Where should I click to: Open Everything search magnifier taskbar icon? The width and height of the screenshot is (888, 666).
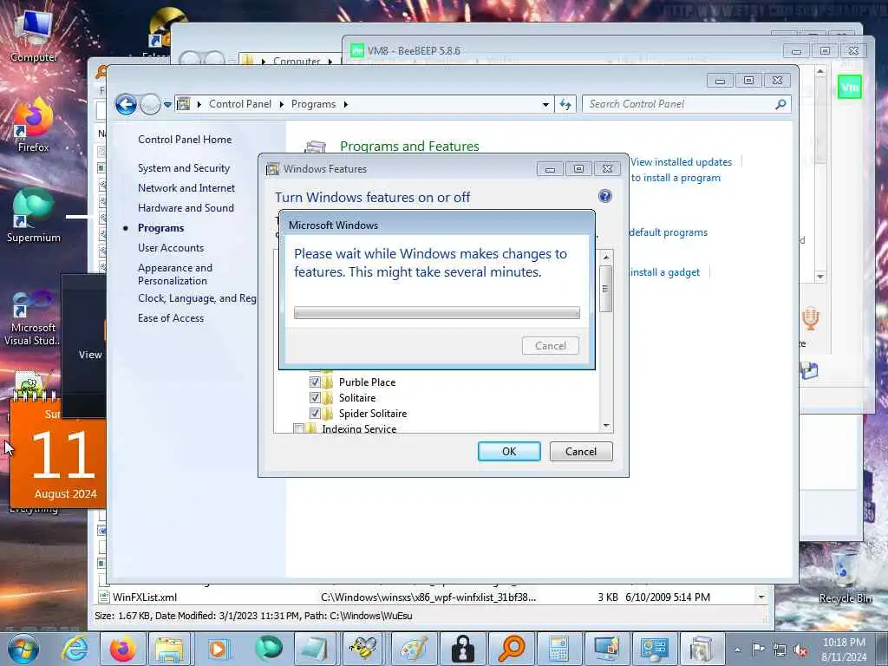(x=511, y=649)
